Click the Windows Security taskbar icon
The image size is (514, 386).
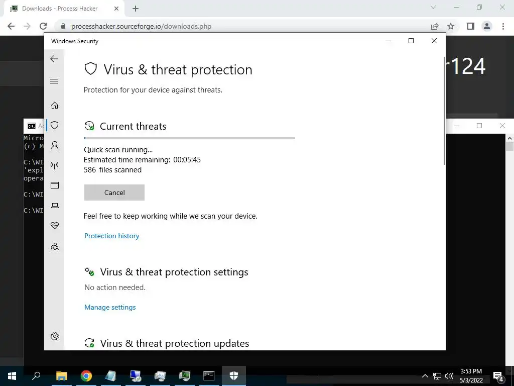pyautogui.click(x=234, y=376)
